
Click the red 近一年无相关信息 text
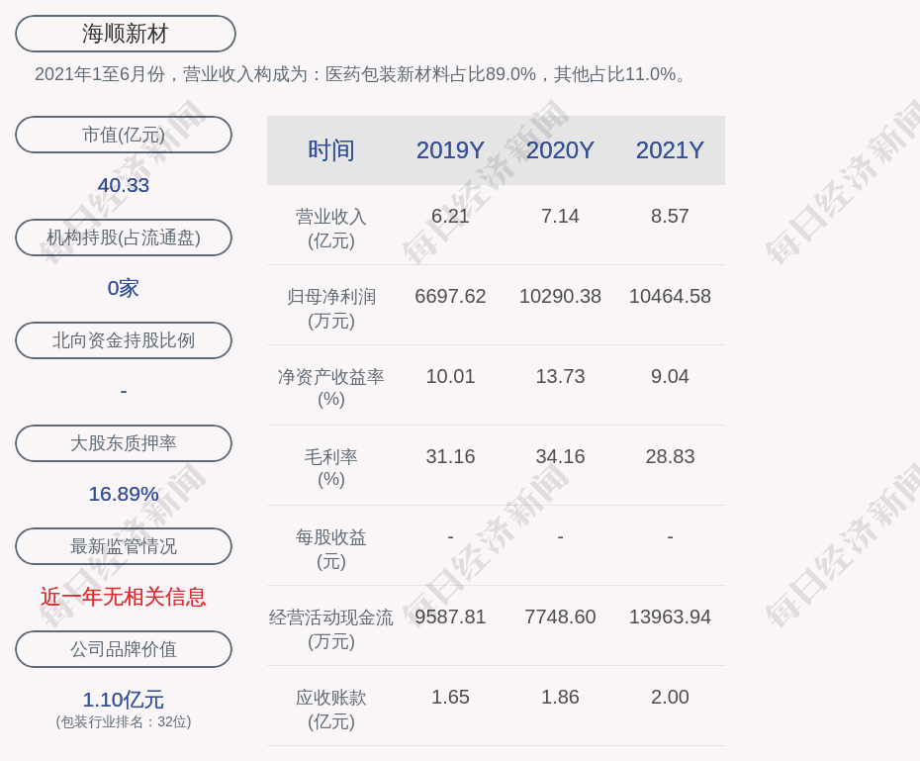(124, 597)
